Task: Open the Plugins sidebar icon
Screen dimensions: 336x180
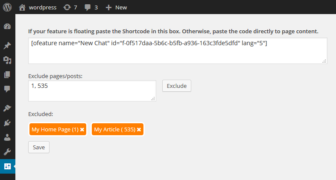Action: point(7,123)
